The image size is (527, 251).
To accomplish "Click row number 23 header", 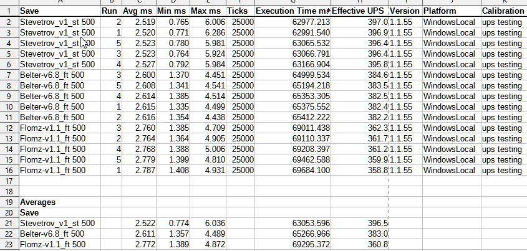I will [x=9, y=244].
